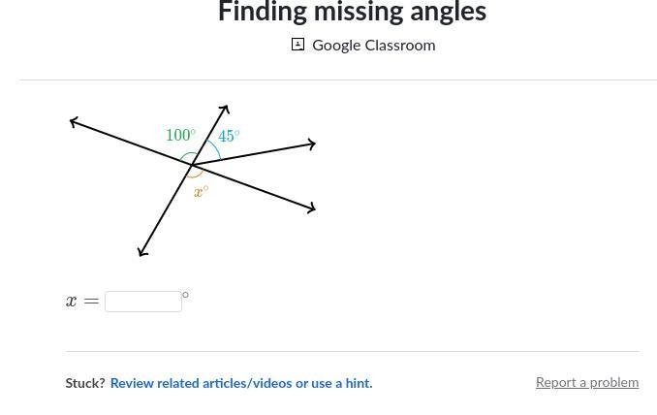Click the green arc for the 100° angle
This screenshot has width=657, height=415.
tap(189, 156)
